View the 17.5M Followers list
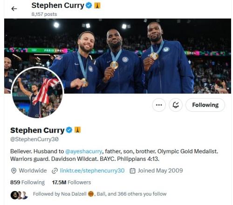Viewport: 233px width, 205px height. [71, 182]
